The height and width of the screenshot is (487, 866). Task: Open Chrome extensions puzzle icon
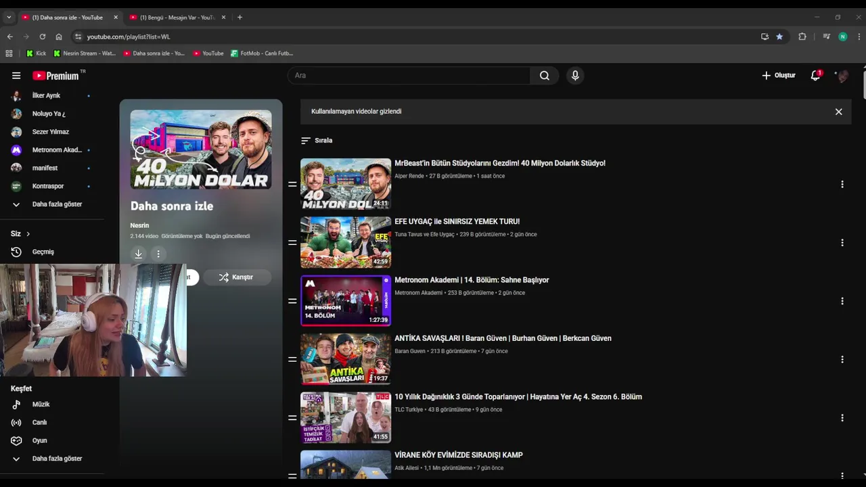coord(802,37)
